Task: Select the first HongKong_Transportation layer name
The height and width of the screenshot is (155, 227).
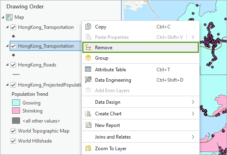Action: [46, 27]
